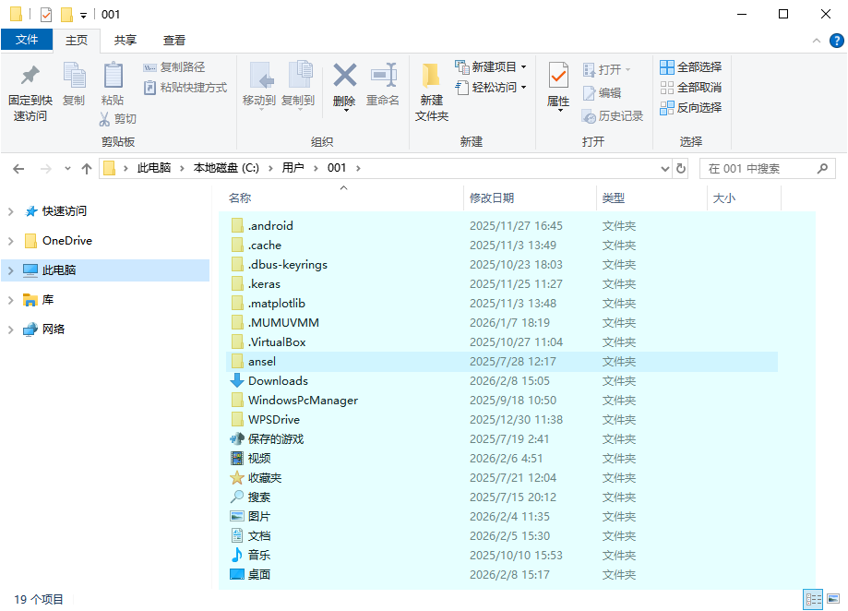Click Copy Path button

click(x=174, y=67)
